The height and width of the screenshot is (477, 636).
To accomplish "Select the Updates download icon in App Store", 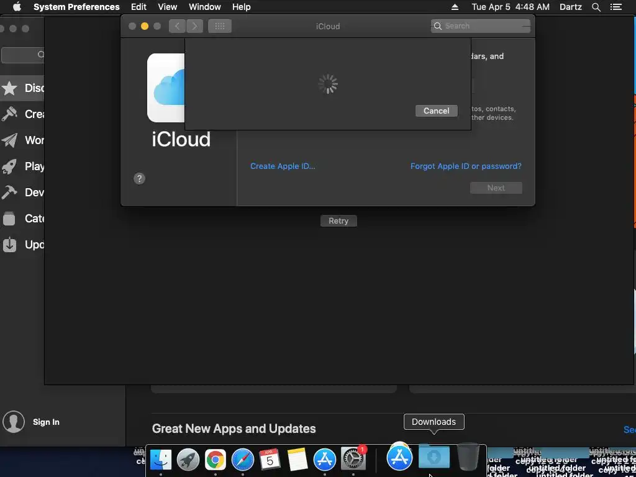I will 9,245.
